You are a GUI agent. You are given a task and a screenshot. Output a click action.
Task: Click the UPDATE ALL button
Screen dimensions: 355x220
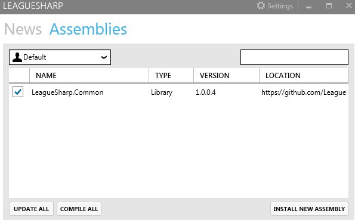point(31,209)
